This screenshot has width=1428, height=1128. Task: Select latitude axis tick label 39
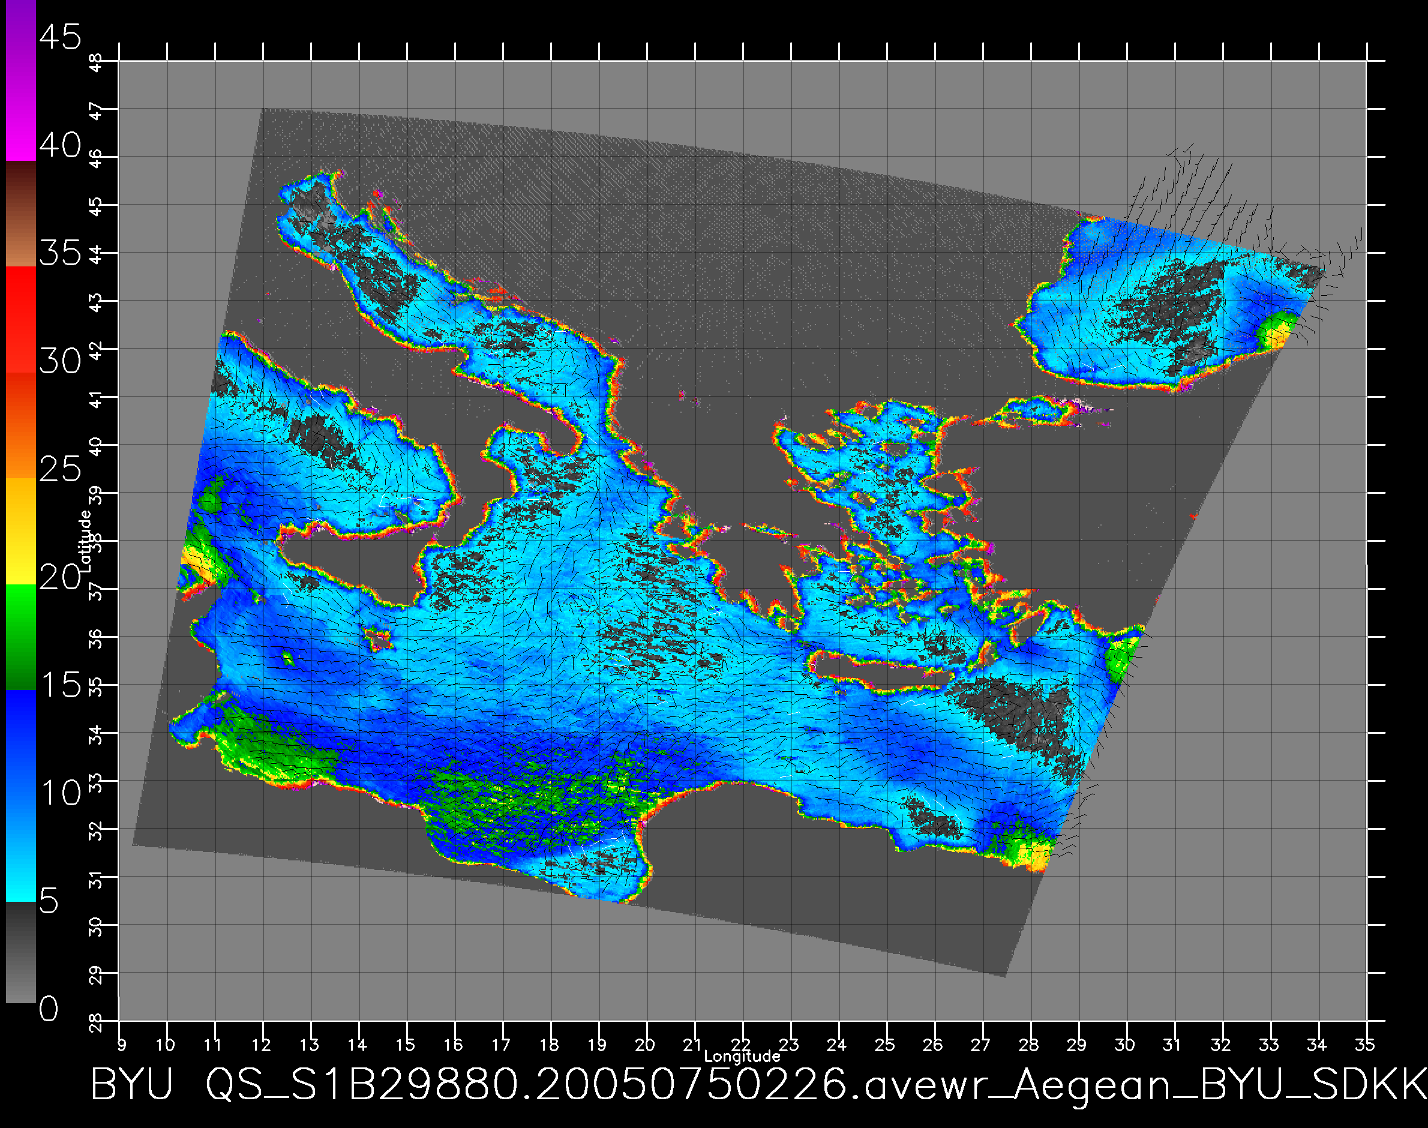[97, 496]
